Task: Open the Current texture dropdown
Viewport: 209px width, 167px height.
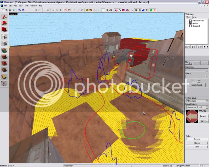Action: (x=197, y=107)
